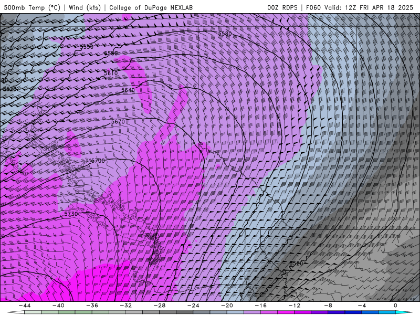The height and width of the screenshot is (315, 420).
Task: Click the -28 value on the color scale
Action: coord(160,306)
